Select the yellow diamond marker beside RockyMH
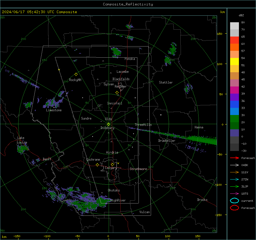Viewport: 256px width, 240px height. (x=76, y=74)
